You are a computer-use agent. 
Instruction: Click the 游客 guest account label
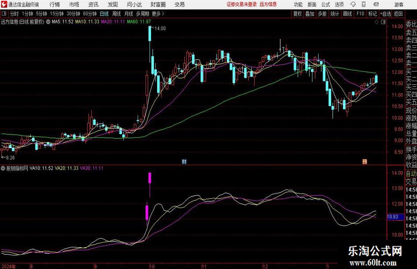click(x=398, y=4)
